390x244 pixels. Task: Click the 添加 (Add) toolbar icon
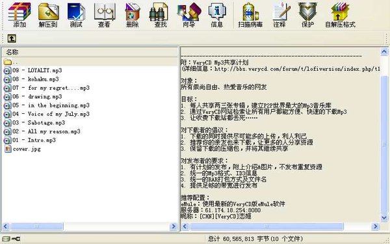[x=19, y=14]
